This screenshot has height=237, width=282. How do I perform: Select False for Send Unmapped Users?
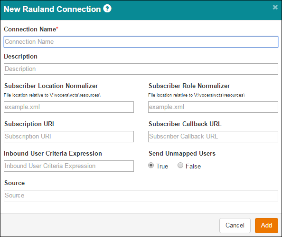[180, 165]
